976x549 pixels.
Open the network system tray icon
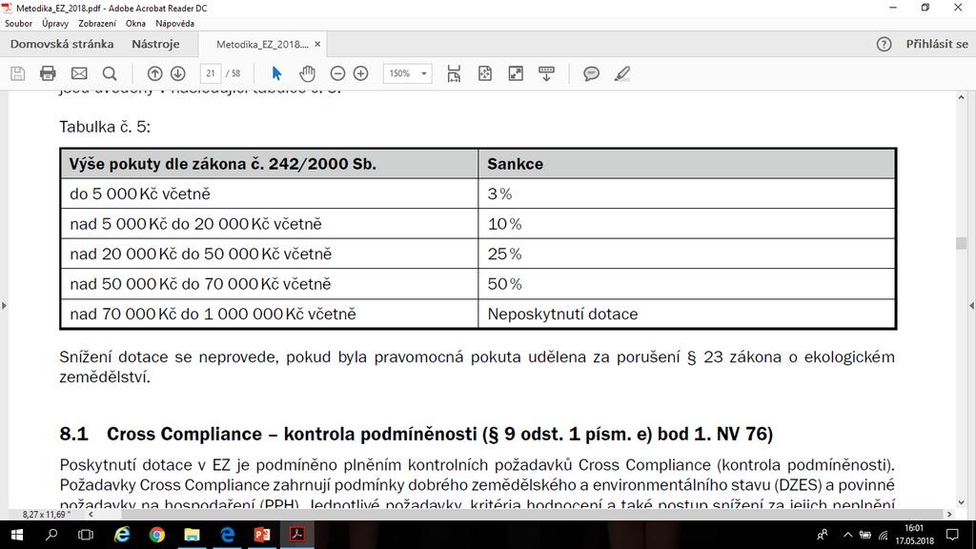(x=884, y=535)
